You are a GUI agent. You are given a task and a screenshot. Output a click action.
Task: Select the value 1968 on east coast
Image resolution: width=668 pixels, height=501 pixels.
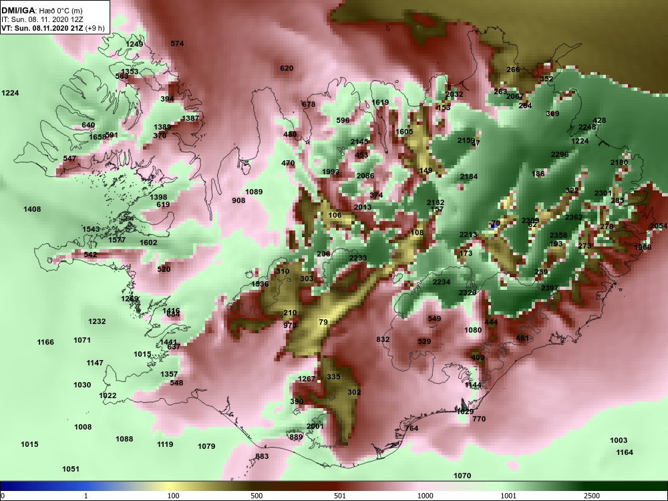[643, 247]
